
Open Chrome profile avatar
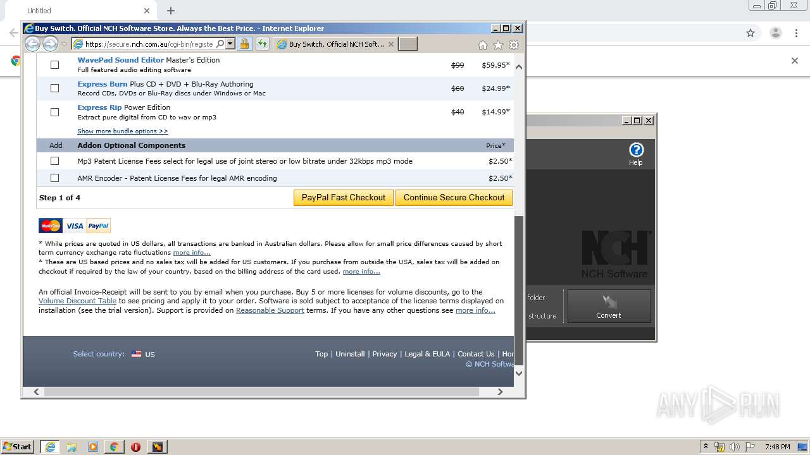coord(775,33)
